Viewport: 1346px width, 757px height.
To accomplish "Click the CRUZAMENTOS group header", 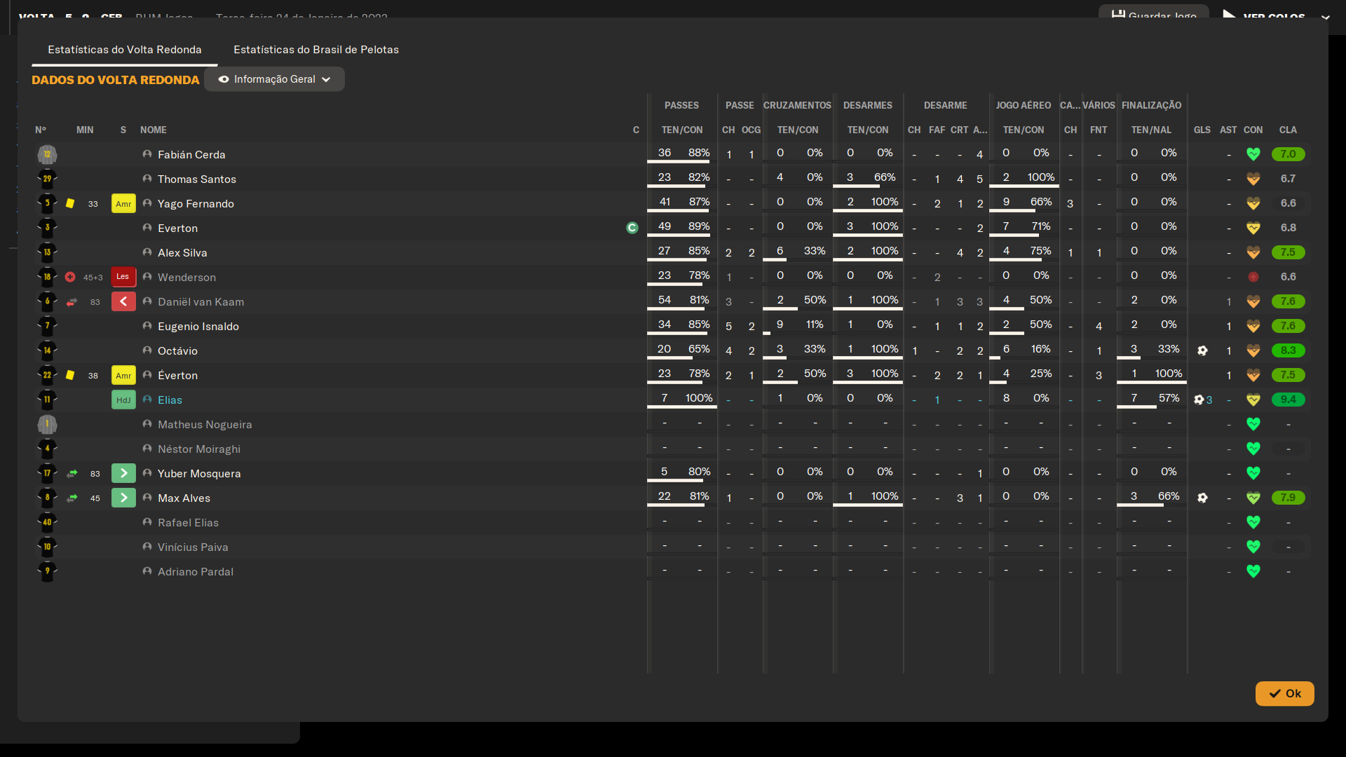I will [x=797, y=105].
